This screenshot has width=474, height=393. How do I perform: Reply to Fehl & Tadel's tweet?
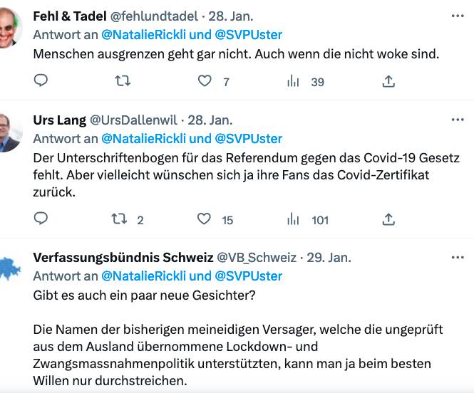41,80
